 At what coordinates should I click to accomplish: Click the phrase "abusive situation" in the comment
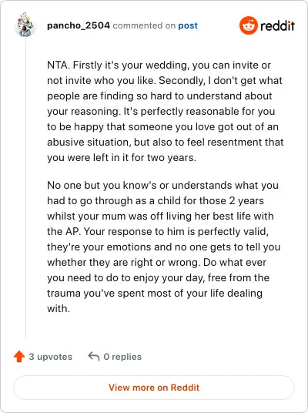click(89, 143)
